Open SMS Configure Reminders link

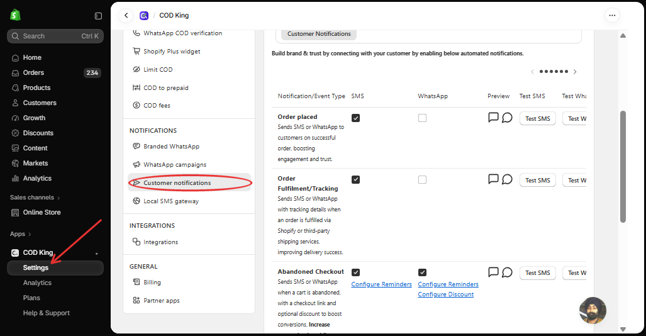pyautogui.click(x=382, y=284)
